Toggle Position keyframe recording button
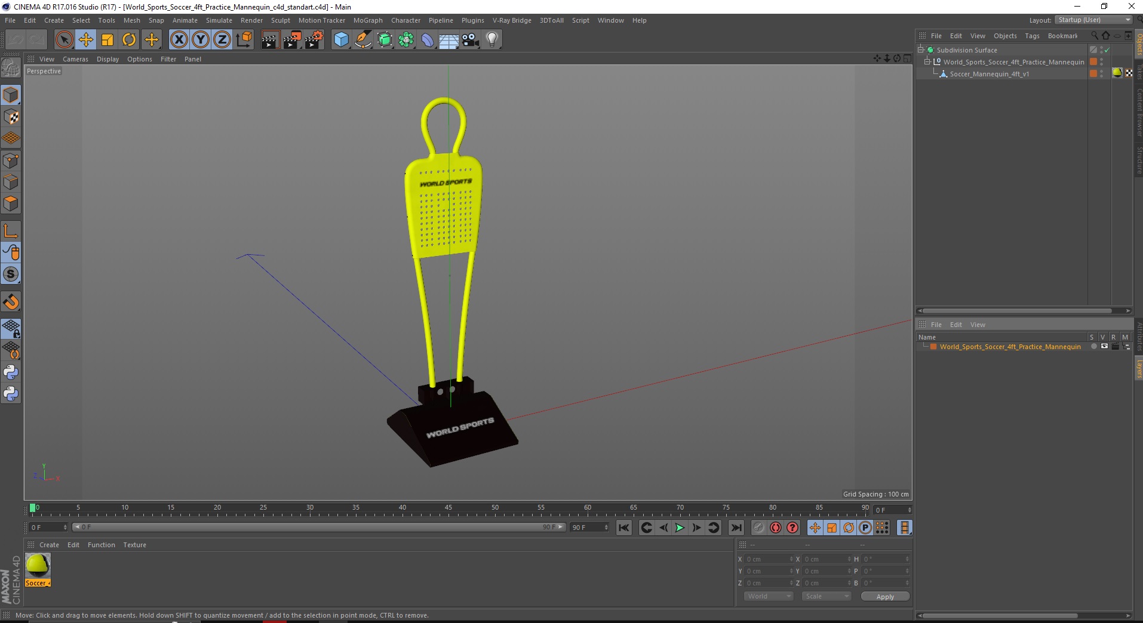Viewport: 1143px width, 623px height. 815,528
